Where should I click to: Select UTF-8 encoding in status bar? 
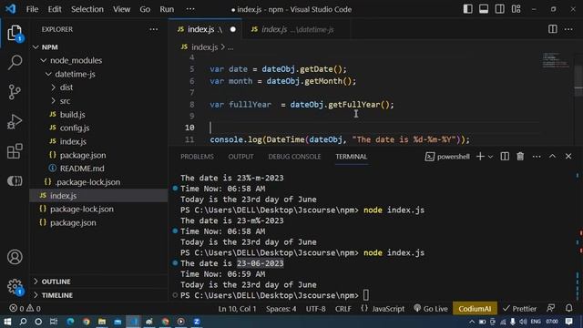pos(315,308)
